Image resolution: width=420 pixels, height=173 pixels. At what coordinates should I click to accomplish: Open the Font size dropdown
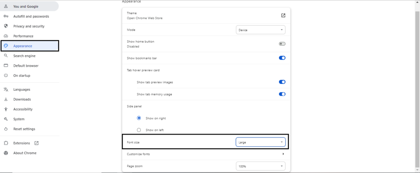tap(260, 142)
